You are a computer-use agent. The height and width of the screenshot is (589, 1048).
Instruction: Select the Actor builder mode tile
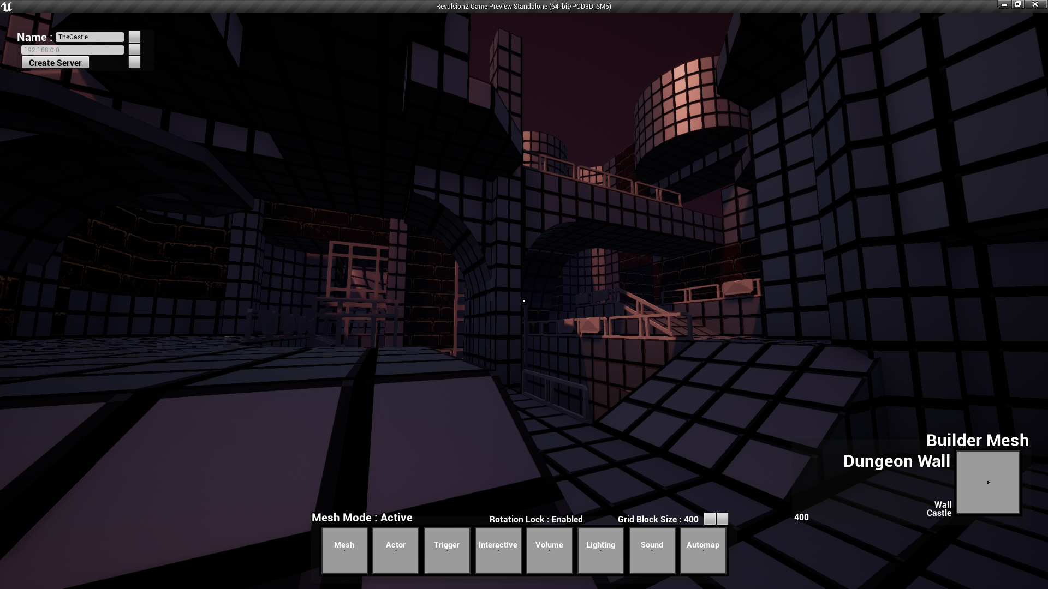point(395,550)
